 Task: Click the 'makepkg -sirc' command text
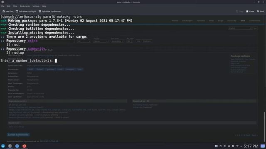[69, 17]
